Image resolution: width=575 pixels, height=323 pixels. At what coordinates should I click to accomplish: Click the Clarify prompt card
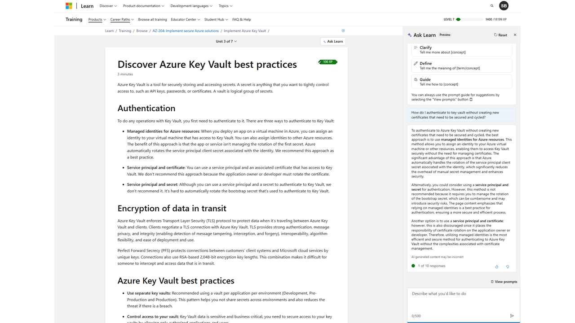point(461,50)
